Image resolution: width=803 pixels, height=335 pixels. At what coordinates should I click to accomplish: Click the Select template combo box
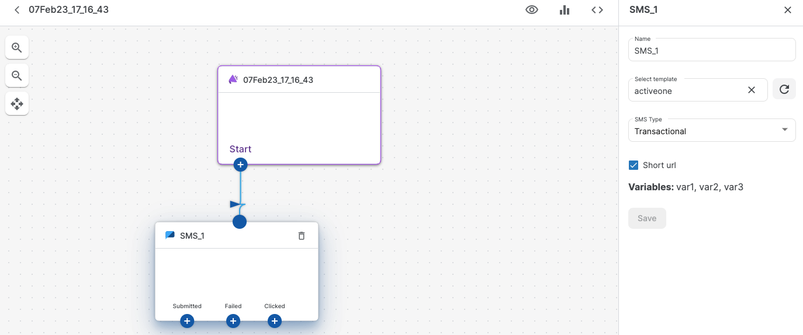click(x=698, y=90)
